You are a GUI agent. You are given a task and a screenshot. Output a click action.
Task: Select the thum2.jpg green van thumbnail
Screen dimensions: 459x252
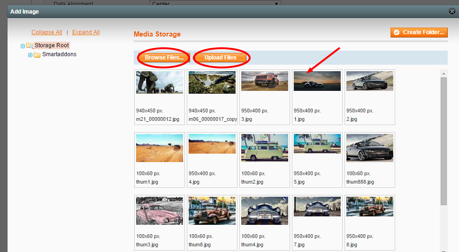tap(265, 148)
